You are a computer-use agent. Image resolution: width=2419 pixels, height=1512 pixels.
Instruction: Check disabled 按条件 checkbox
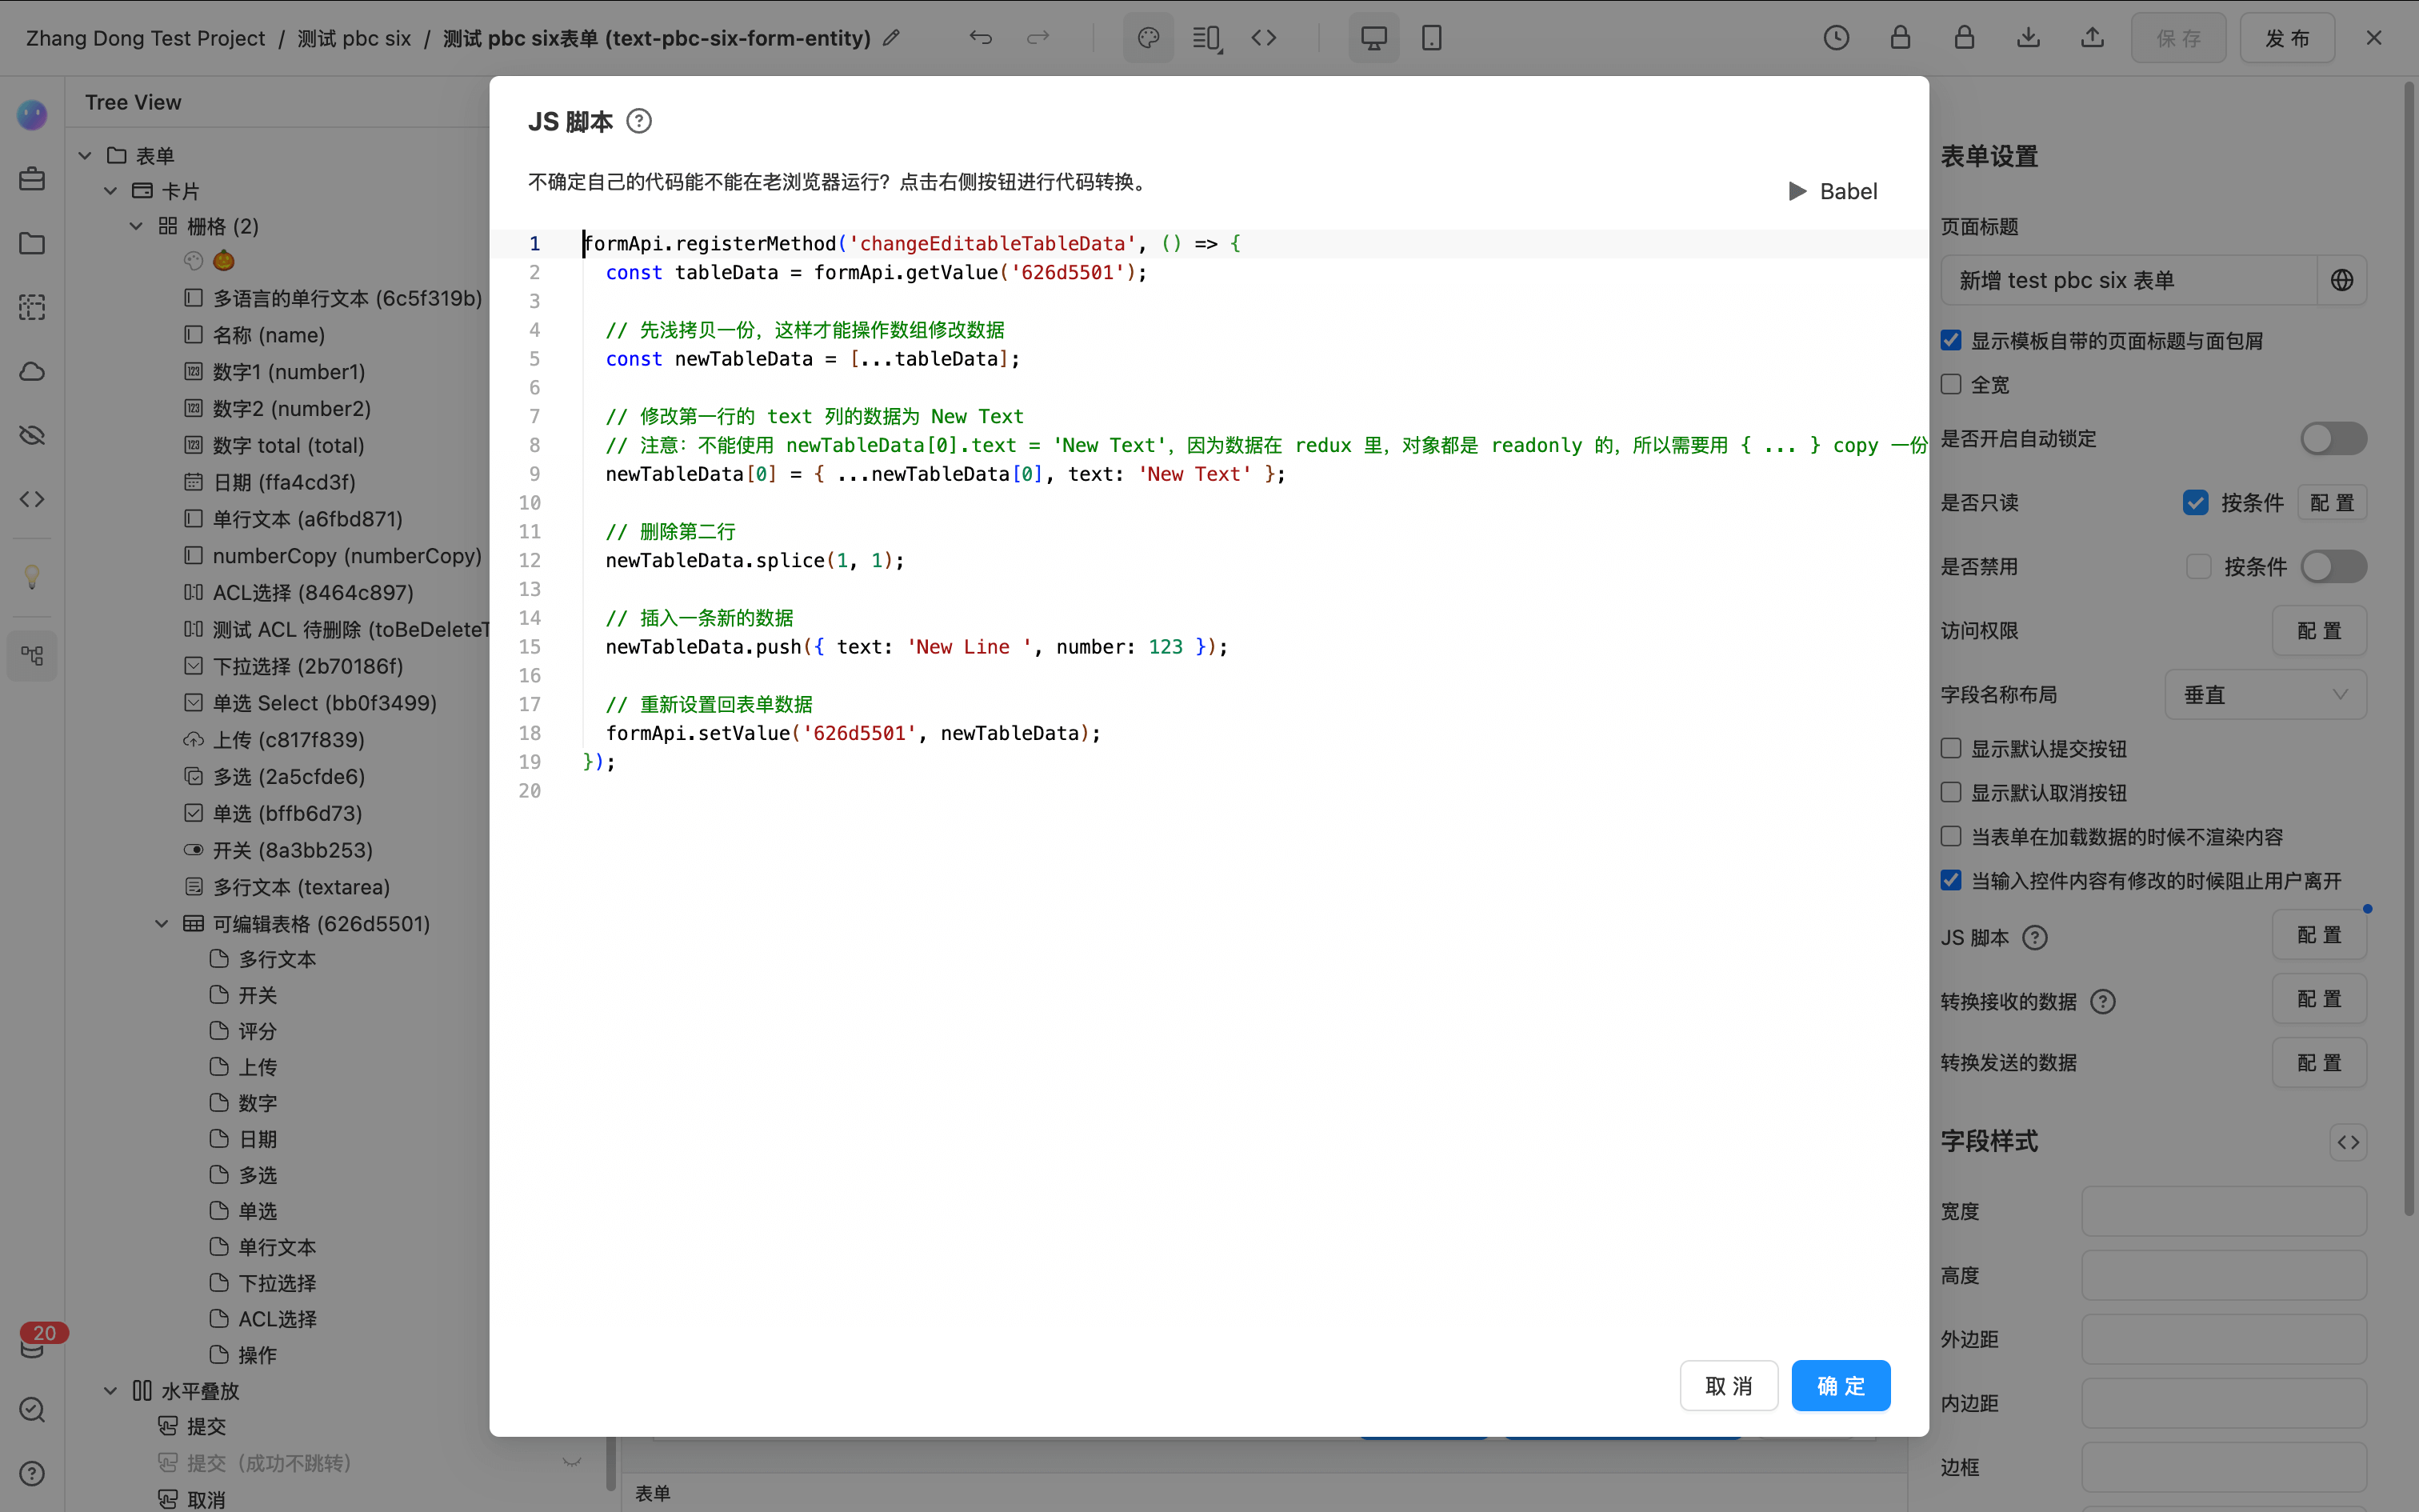[2198, 566]
